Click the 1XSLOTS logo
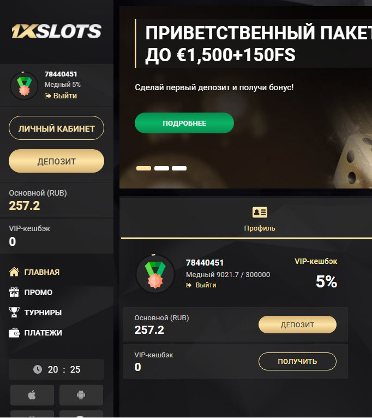 point(56,31)
